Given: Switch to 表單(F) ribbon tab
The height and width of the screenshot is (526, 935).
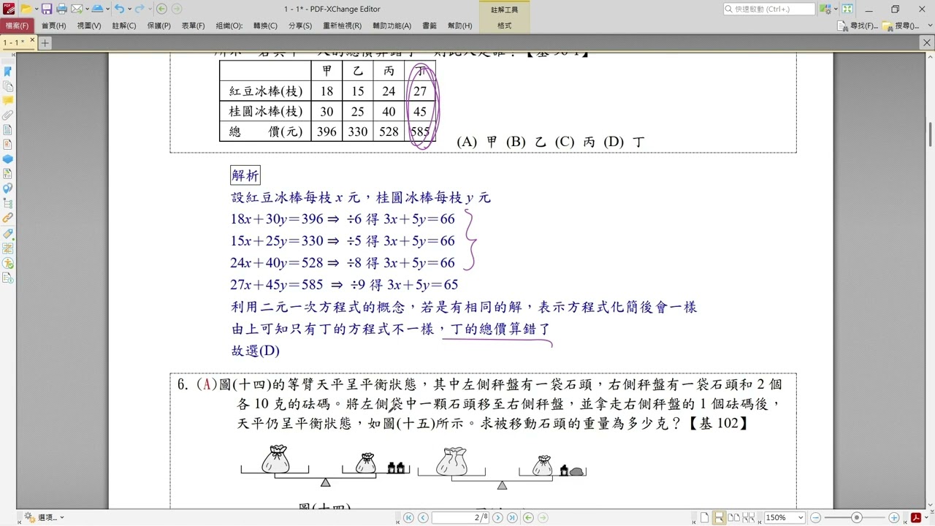Looking at the screenshot, I should pos(193,26).
